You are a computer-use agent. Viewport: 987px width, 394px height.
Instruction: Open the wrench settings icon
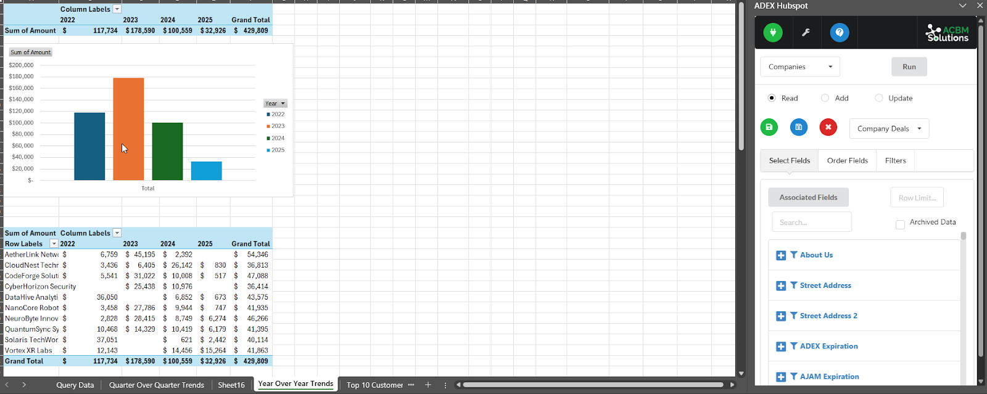pyautogui.click(x=806, y=33)
